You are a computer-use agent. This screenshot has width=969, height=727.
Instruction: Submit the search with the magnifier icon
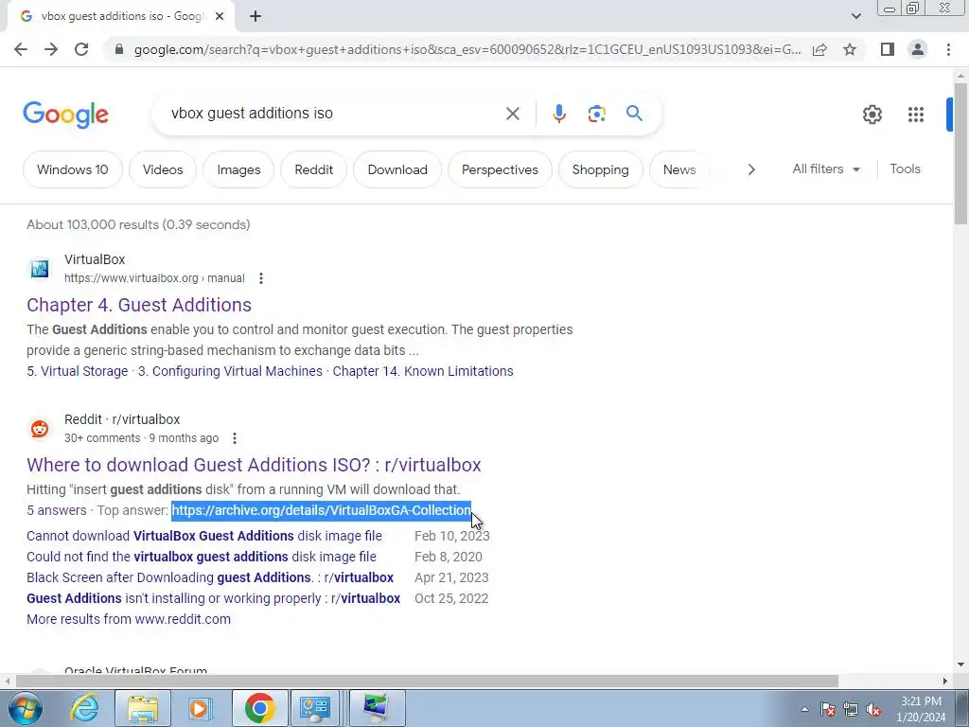coord(634,114)
